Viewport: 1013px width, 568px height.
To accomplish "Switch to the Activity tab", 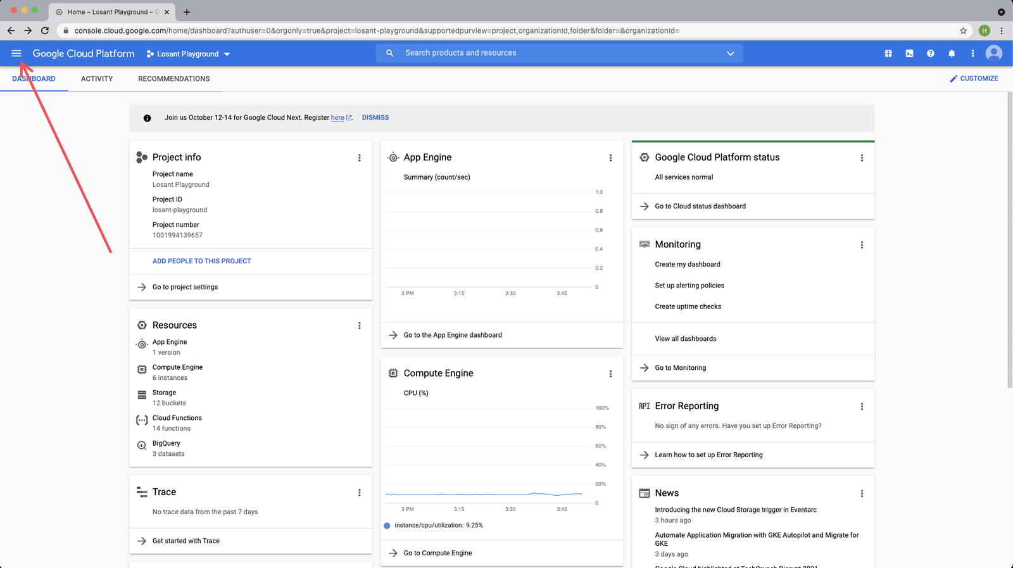I will tap(97, 79).
